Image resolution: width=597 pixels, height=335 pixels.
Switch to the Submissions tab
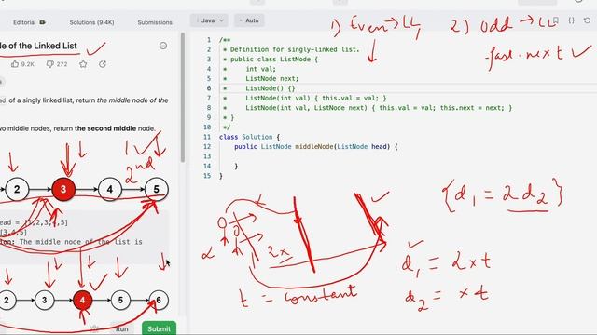tap(155, 22)
